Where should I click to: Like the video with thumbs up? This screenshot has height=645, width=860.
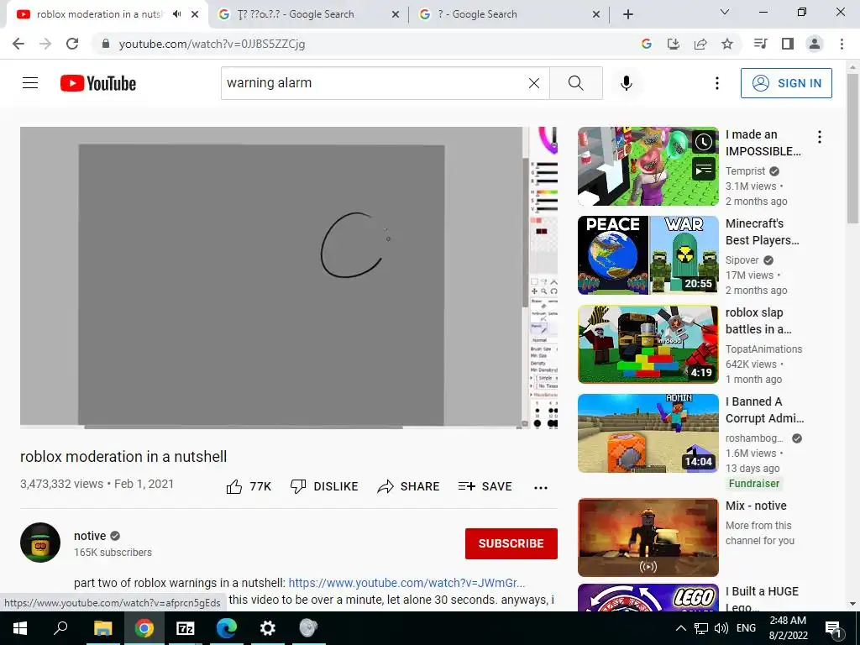point(249,486)
